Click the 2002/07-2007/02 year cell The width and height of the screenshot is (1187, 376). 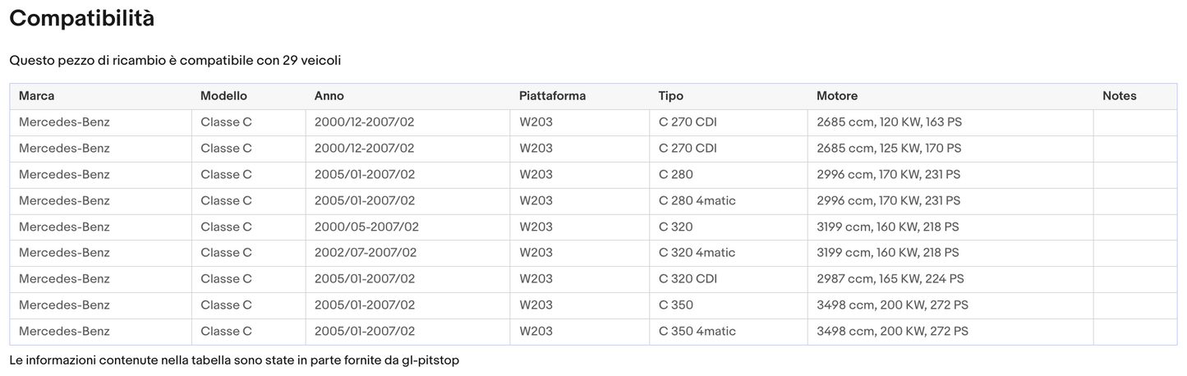pyautogui.click(x=366, y=253)
